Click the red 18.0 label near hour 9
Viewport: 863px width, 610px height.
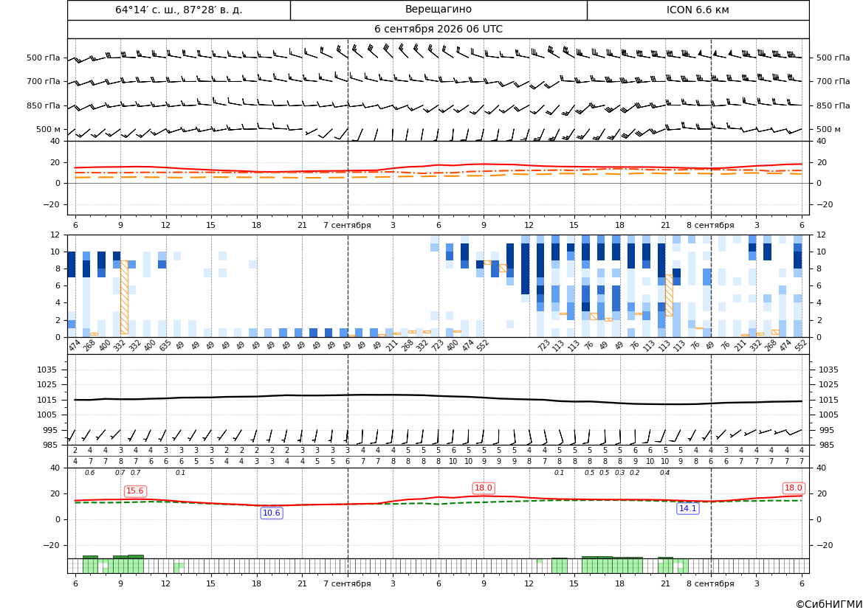(x=484, y=488)
